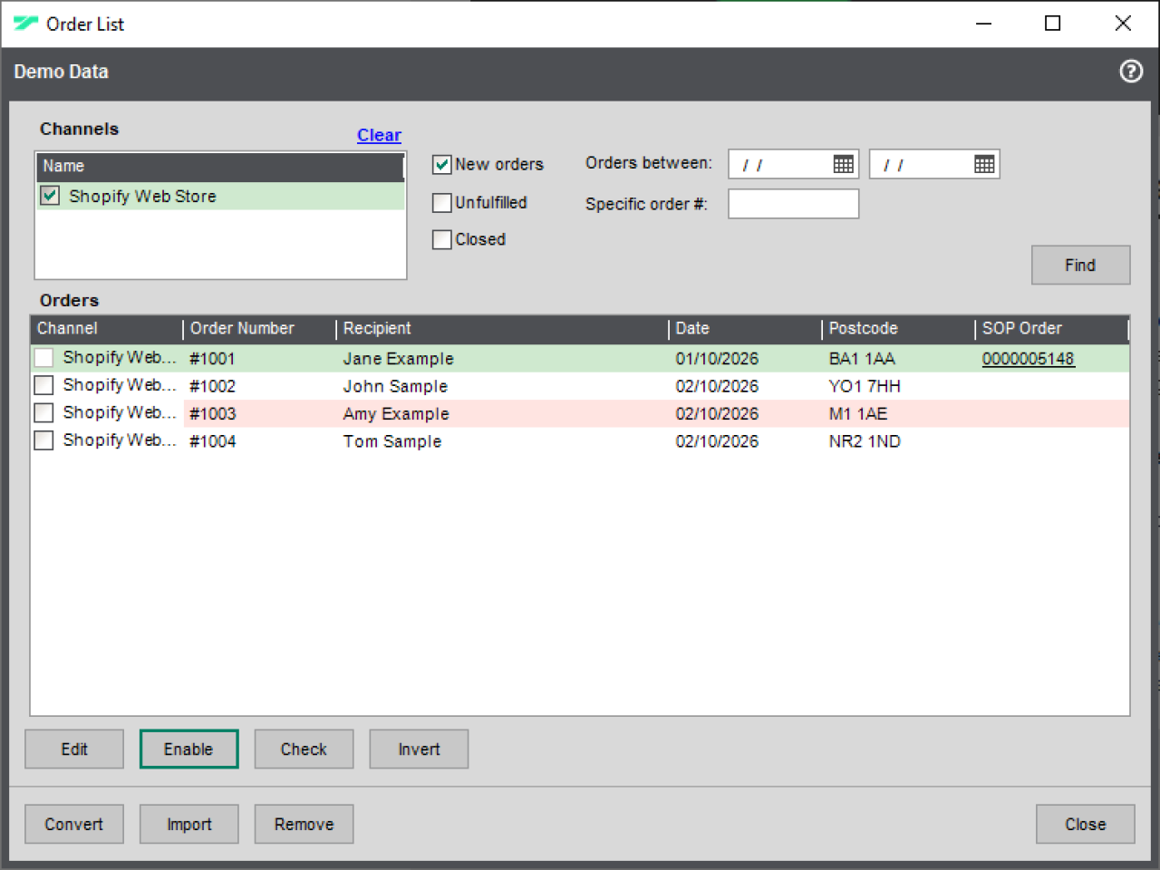Click the Edit button
Viewport: 1160px width, 870px height.
click(x=74, y=749)
